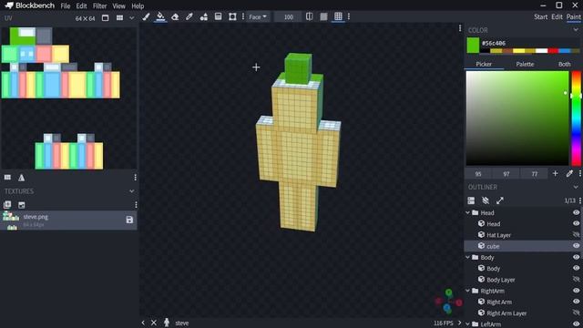Toggle visibility of Head folder
The image size is (583, 328).
(x=576, y=212)
